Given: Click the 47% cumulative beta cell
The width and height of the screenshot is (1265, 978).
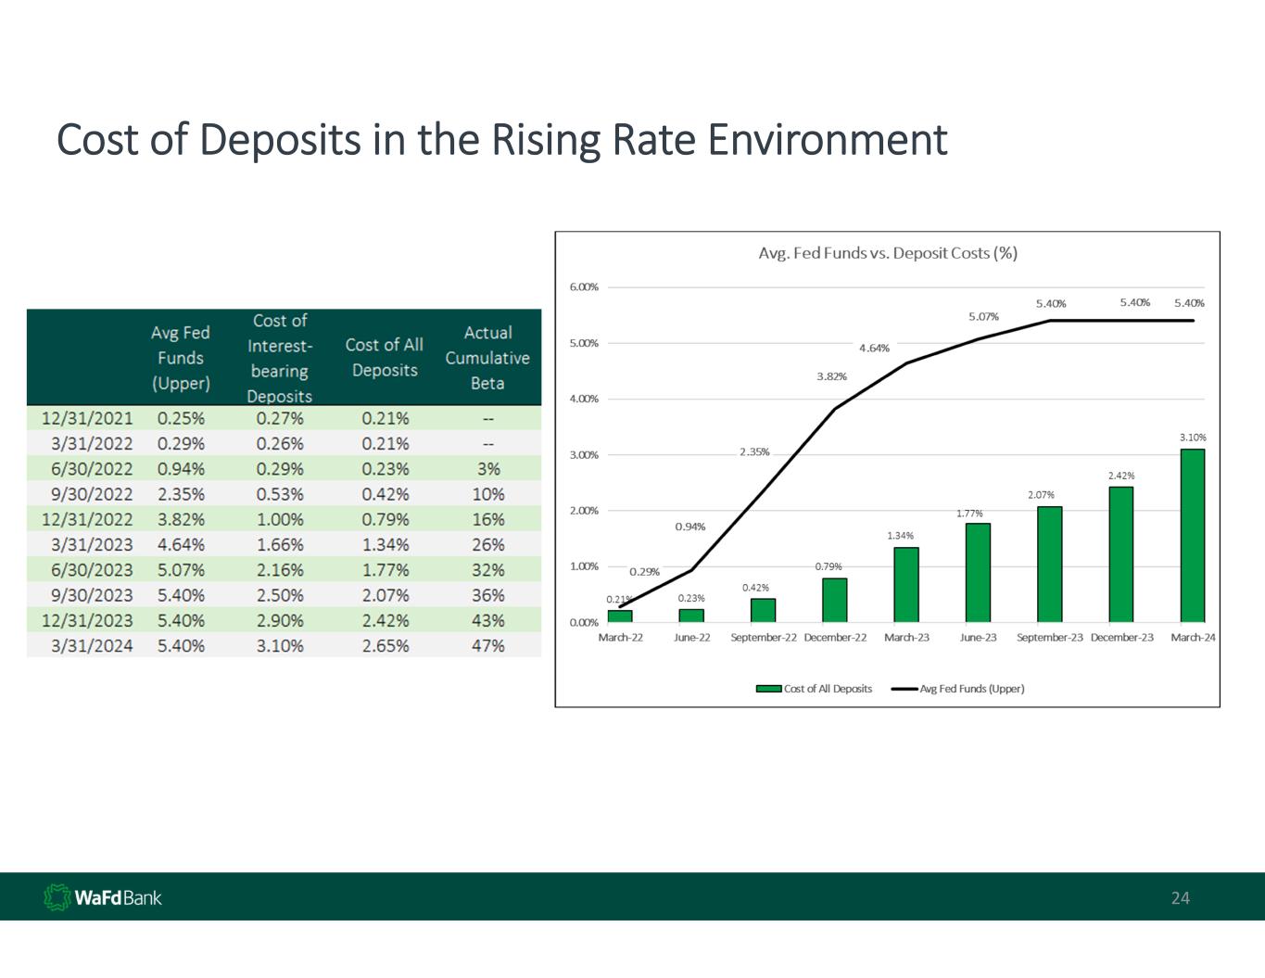Looking at the screenshot, I should point(487,645).
